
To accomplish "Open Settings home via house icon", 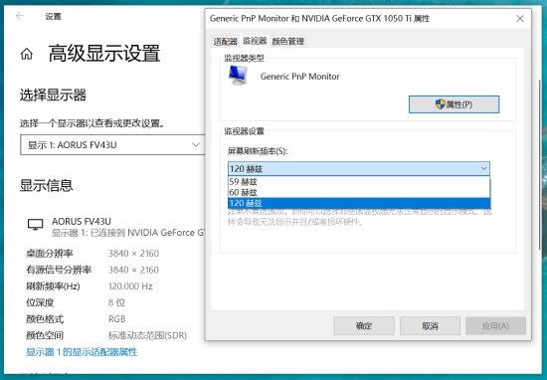I will pyautogui.click(x=27, y=54).
